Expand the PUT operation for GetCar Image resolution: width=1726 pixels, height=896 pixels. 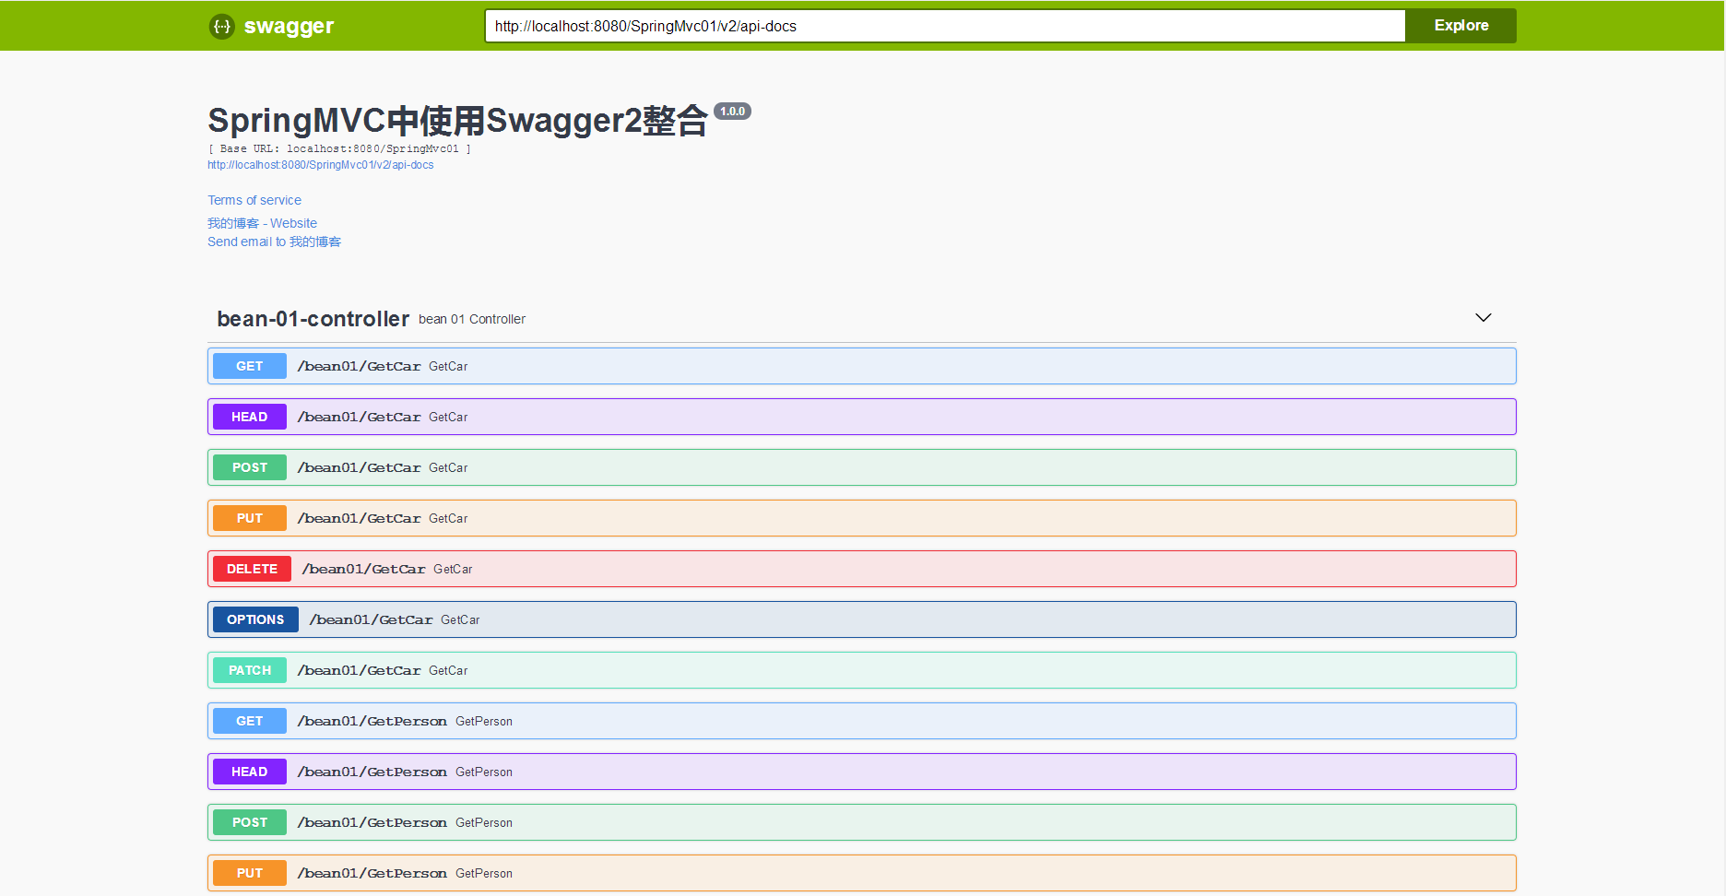click(862, 518)
